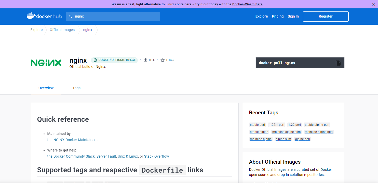Go to Official Images breadcrumb
Viewport: 378px width, 183px height.
[62, 30]
